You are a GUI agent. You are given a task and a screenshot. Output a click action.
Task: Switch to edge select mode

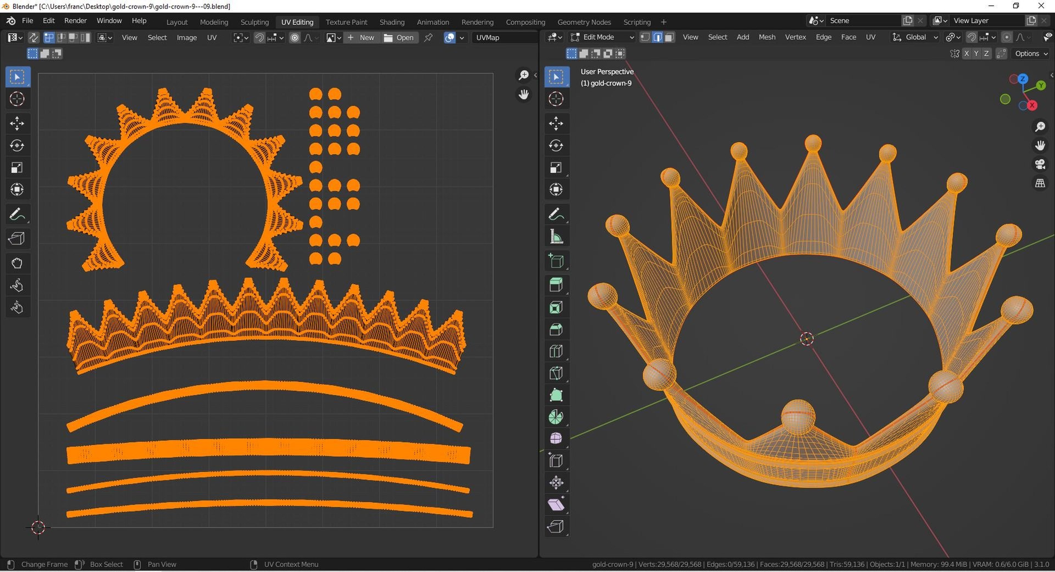point(658,37)
